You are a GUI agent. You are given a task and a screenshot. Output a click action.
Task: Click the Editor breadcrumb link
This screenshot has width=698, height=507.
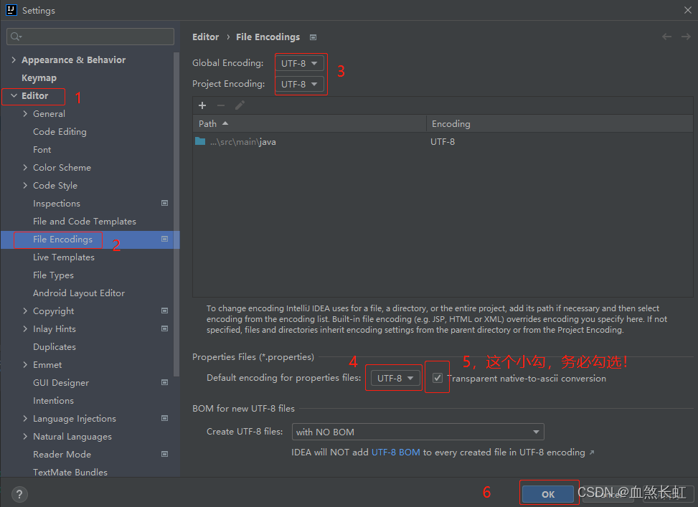pos(206,37)
